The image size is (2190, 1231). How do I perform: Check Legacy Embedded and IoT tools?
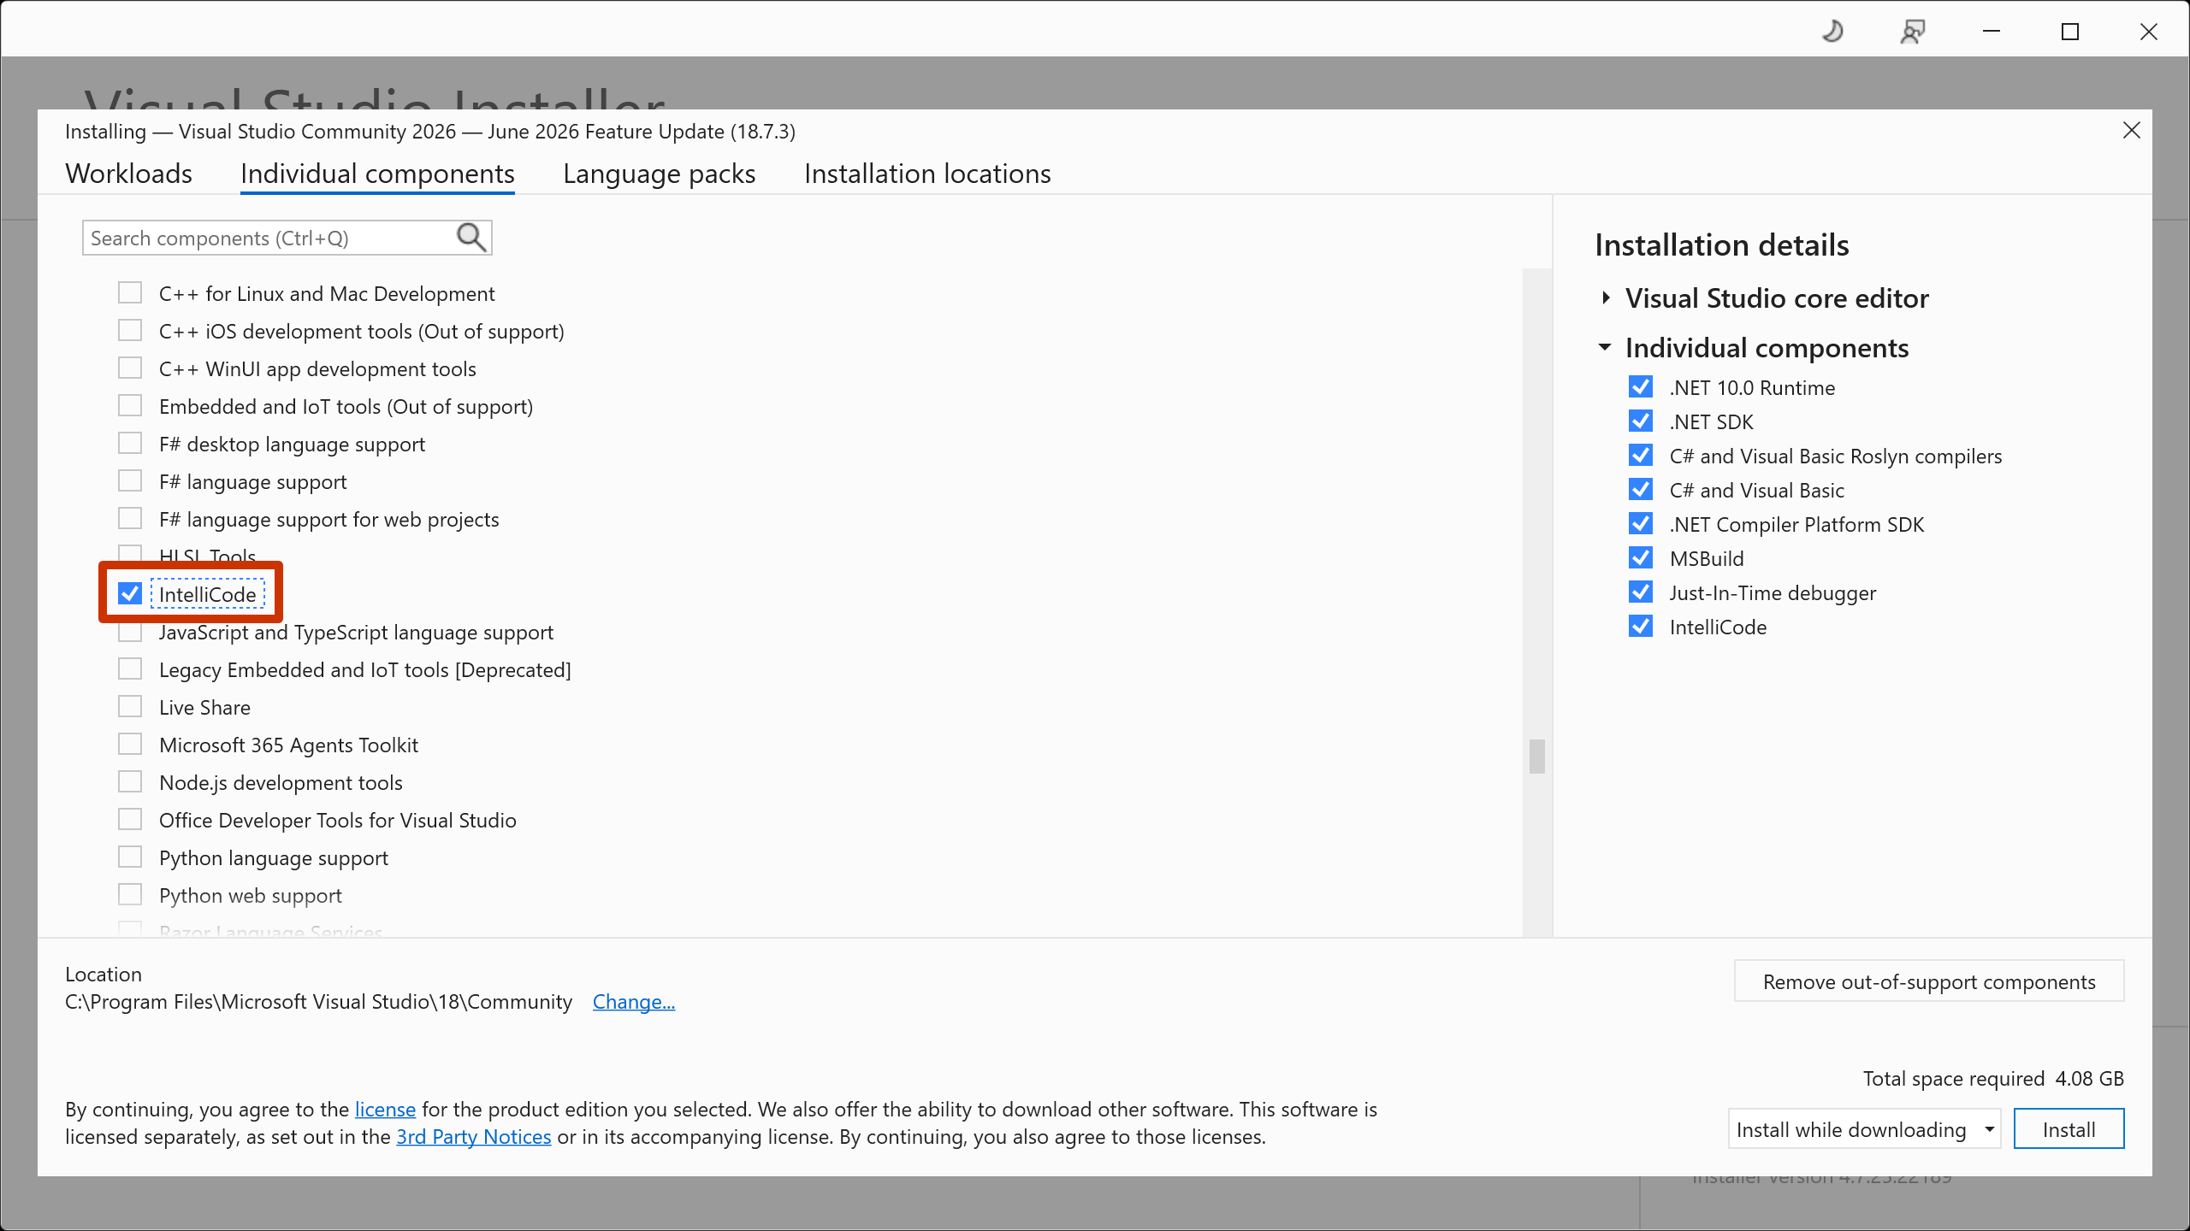coord(130,669)
